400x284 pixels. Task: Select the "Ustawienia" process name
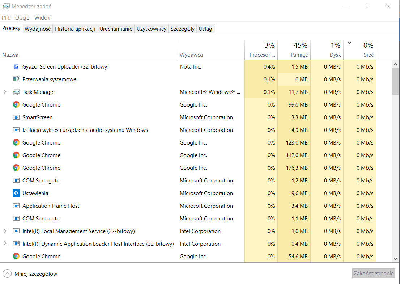click(x=35, y=193)
